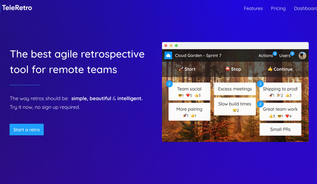Click the badge 2 on Great team work

[260, 104]
